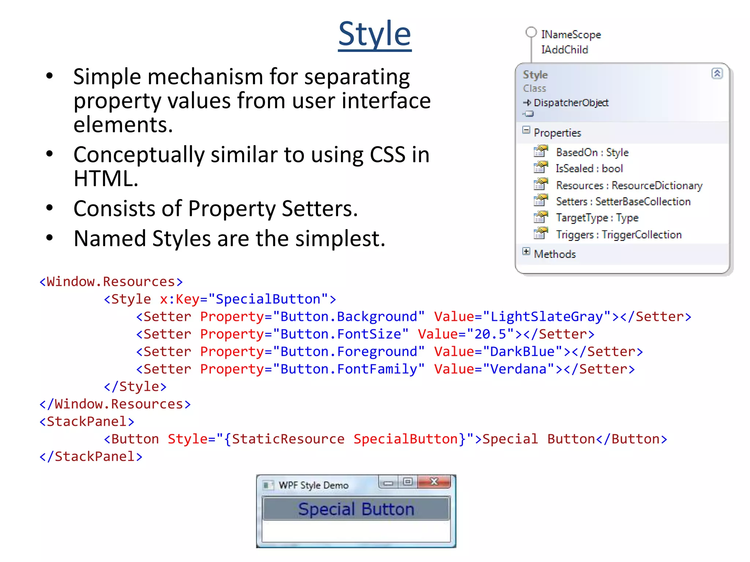750x562 pixels.
Task: Collapse the Style class box chevron
Action: coord(717,73)
